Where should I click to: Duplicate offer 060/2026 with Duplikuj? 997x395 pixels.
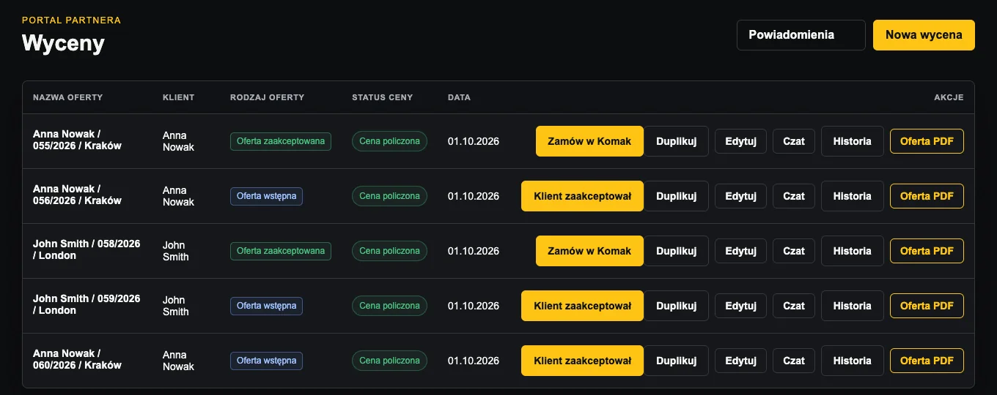(676, 361)
